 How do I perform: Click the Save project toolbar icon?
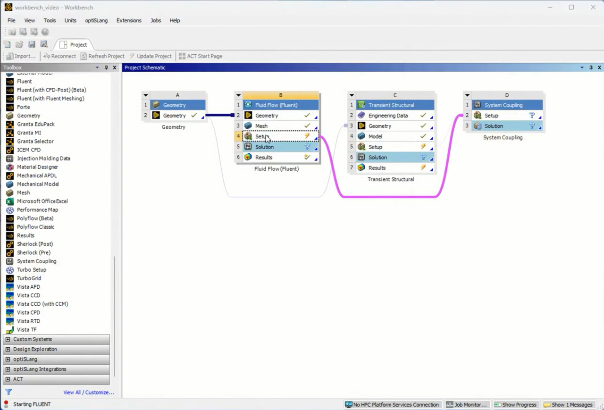32,44
